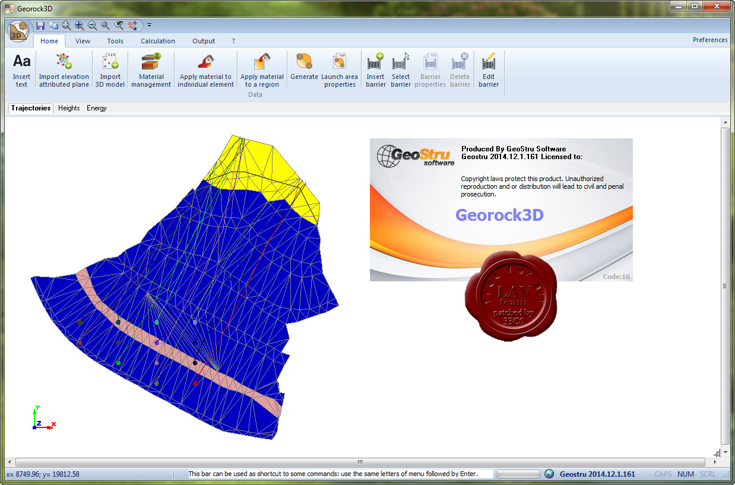Click the Insert text tool
735x485 pixels.
click(x=22, y=70)
